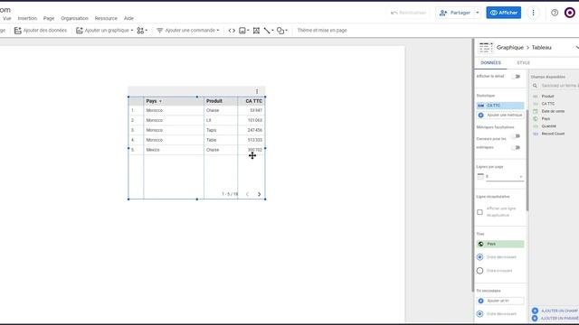Click Ajouter une métrique

500,116
